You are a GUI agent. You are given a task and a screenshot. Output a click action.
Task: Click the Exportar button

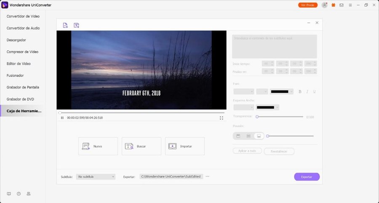click(307, 177)
